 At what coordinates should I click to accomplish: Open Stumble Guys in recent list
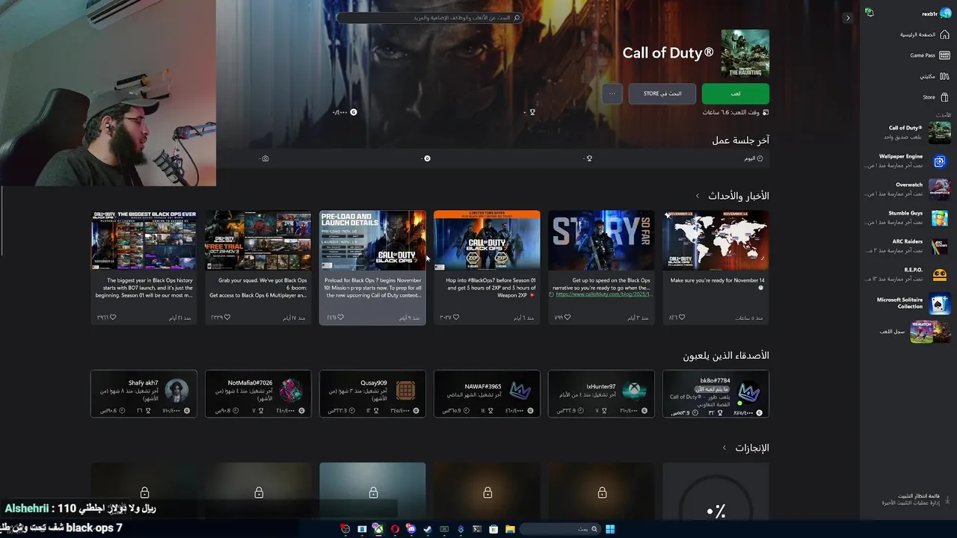coord(908,217)
